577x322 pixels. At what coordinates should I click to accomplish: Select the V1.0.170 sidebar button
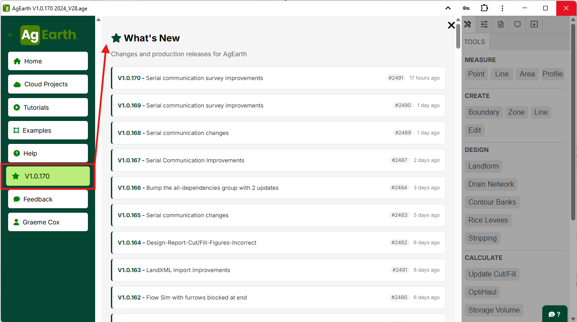pos(48,176)
